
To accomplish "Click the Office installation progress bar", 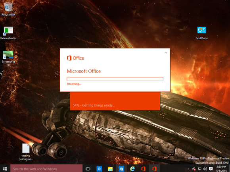I will pos(115,79).
